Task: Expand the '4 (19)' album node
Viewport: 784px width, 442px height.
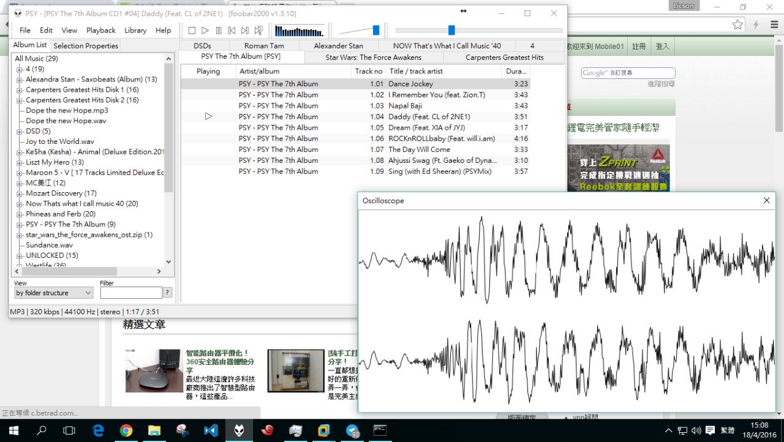Action: click(x=20, y=69)
